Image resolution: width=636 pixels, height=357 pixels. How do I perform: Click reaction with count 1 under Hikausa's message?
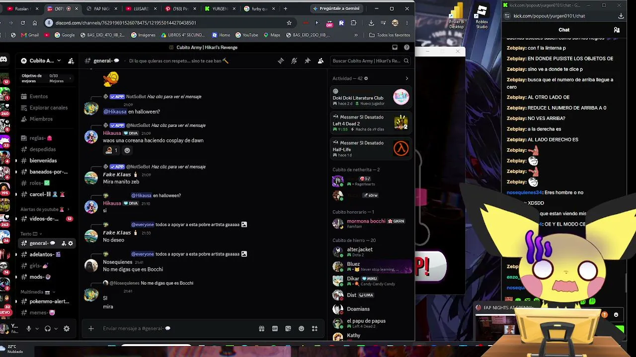[111, 150]
